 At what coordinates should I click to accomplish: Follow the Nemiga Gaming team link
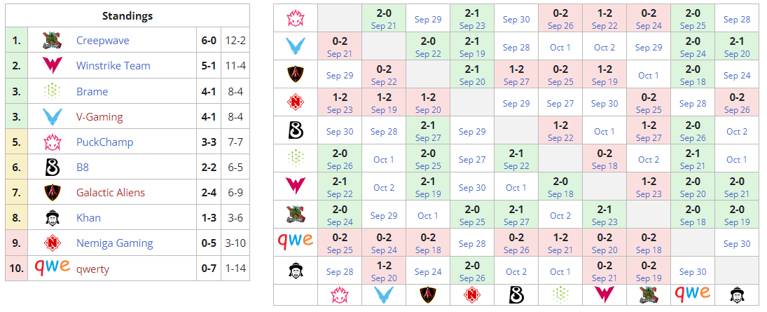pos(114,243)
